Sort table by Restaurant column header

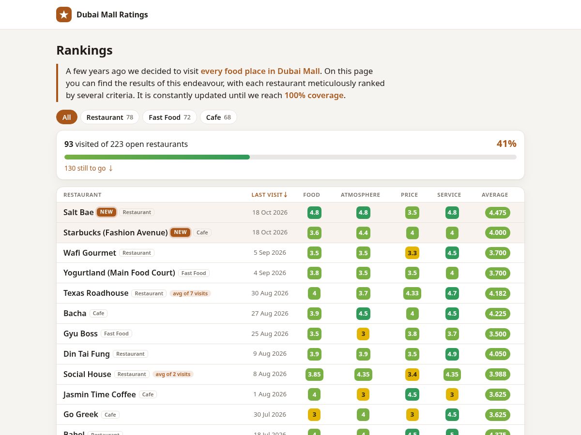82,195
